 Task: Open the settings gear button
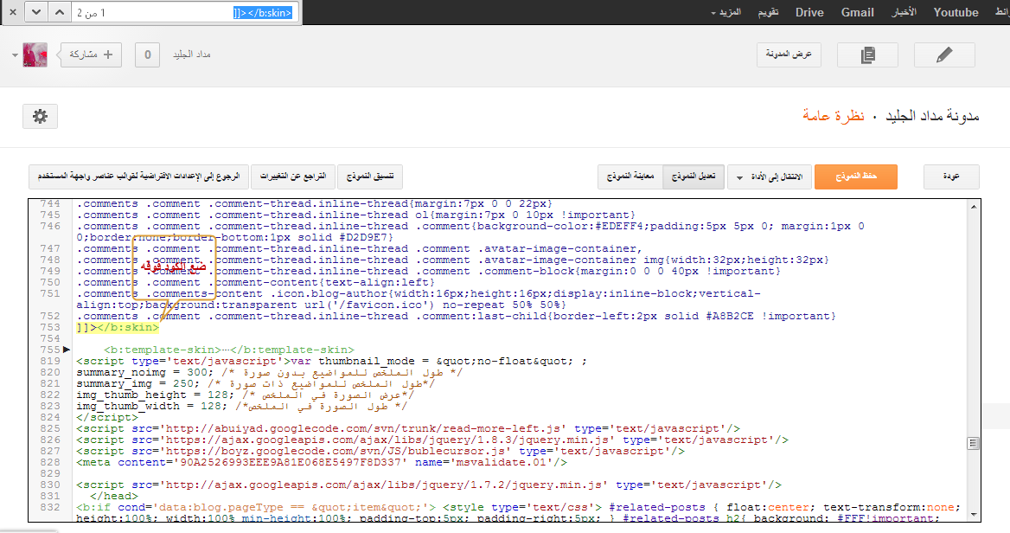pyautogui.click(x=40, y=116)
